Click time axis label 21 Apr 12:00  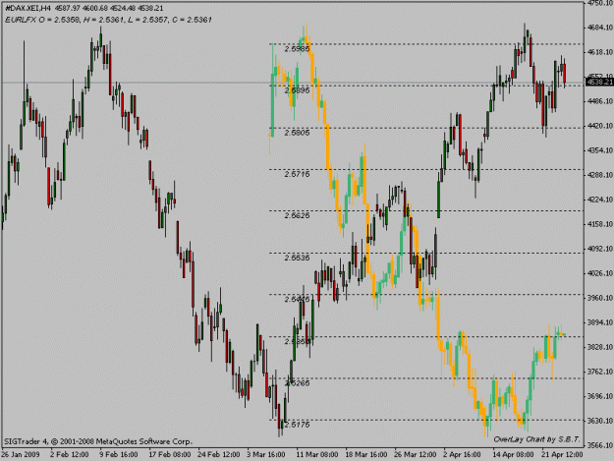[562, 454]
